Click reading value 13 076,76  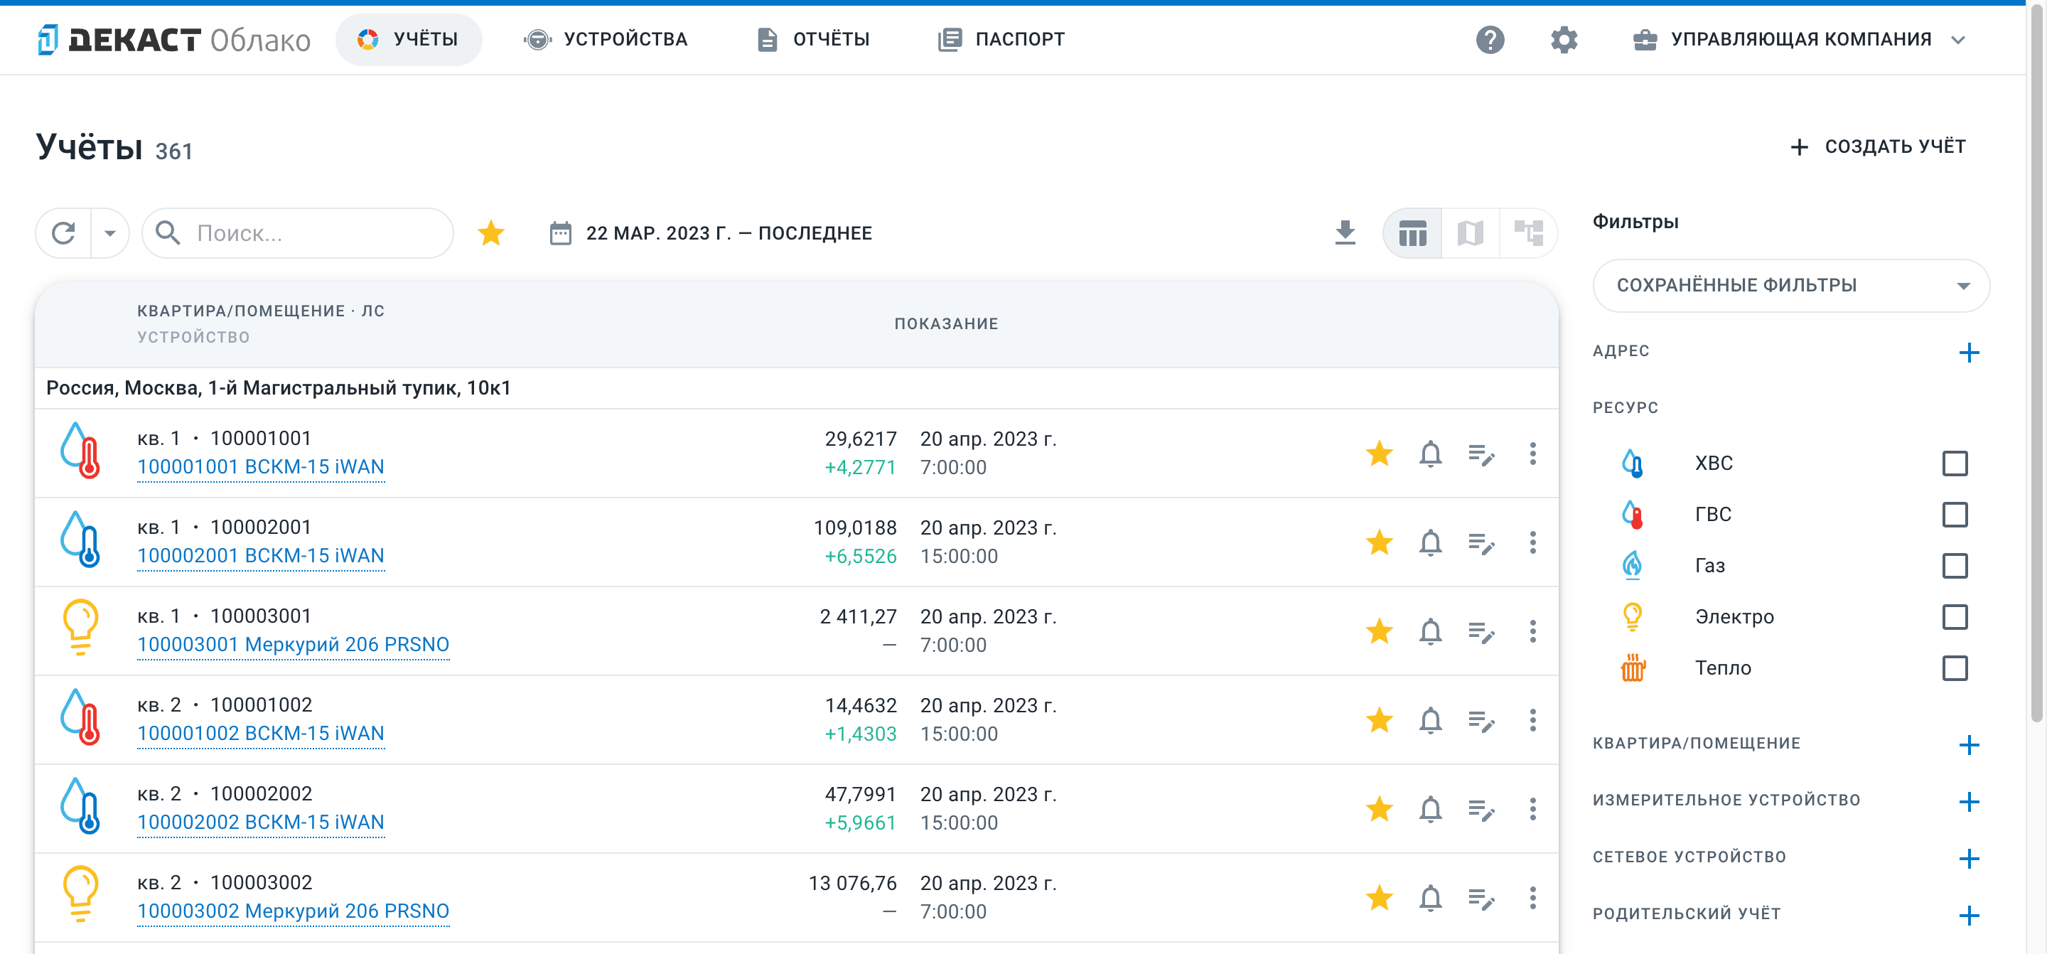point(853,883)
